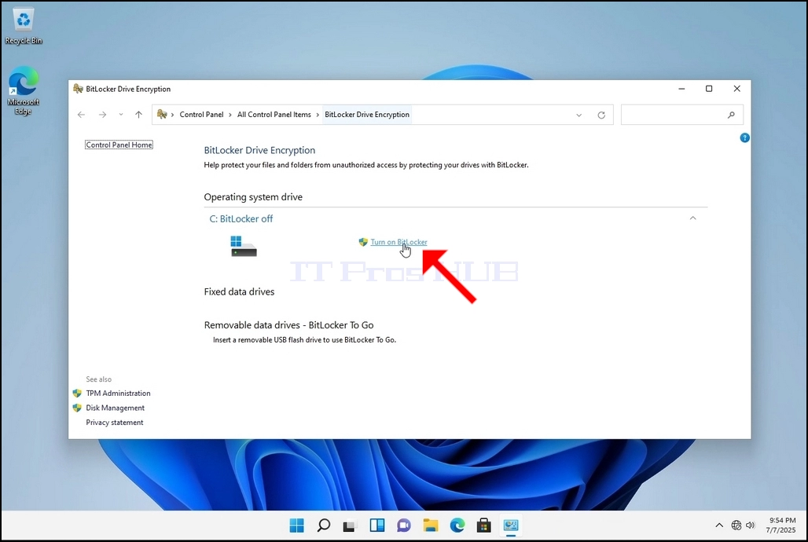Screen dimensions: 808x542
Task: Expand the address bar history dropdown
Action: pos(578,115)
